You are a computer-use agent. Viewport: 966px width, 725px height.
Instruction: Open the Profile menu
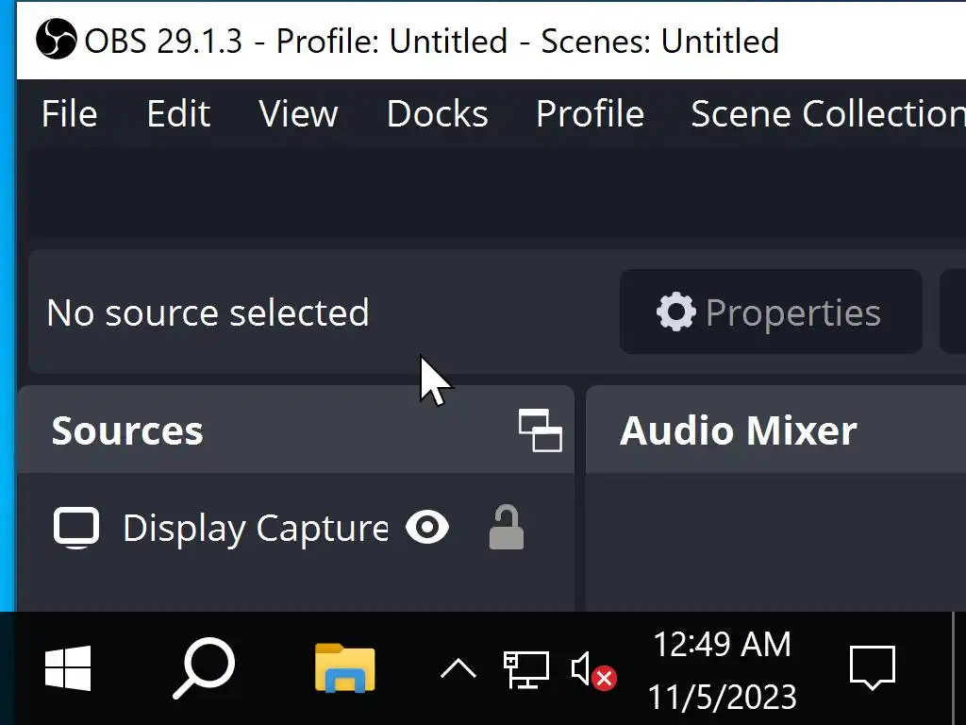tap(590, 114)
